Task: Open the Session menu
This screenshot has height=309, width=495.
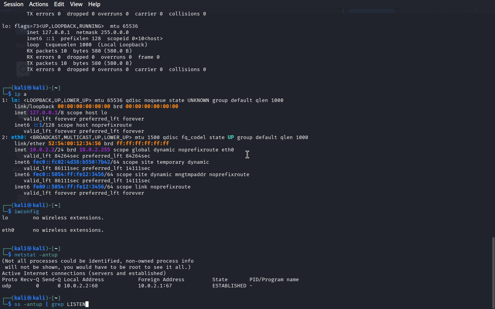Action: point(14,4)
